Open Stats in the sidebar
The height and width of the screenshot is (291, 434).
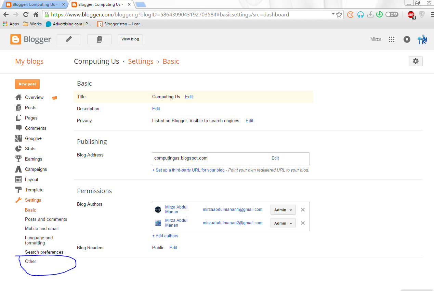point(30,149)
